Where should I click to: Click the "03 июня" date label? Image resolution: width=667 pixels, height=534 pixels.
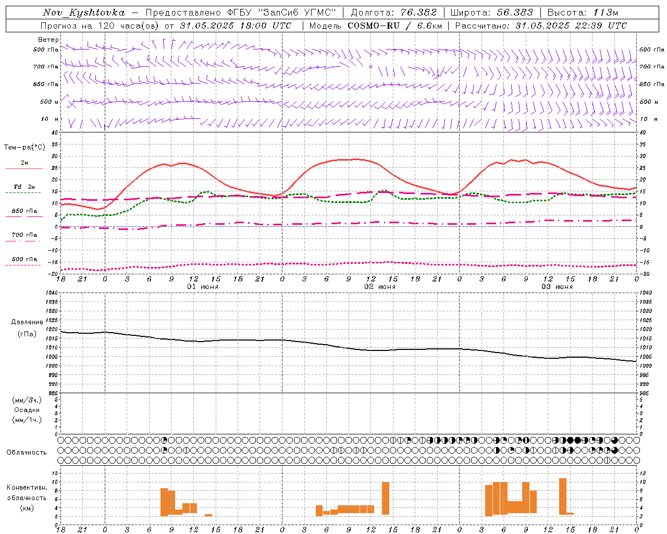557,287
